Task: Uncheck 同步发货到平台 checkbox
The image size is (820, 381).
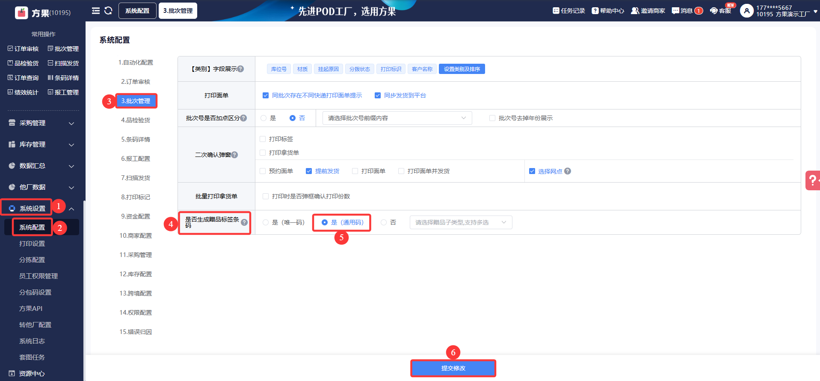Action: tap(378, 95)
